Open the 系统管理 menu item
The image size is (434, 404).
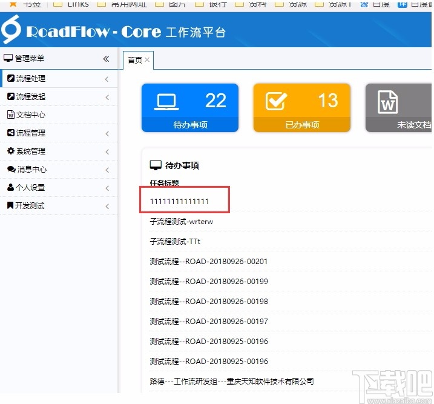pos(59,151)
